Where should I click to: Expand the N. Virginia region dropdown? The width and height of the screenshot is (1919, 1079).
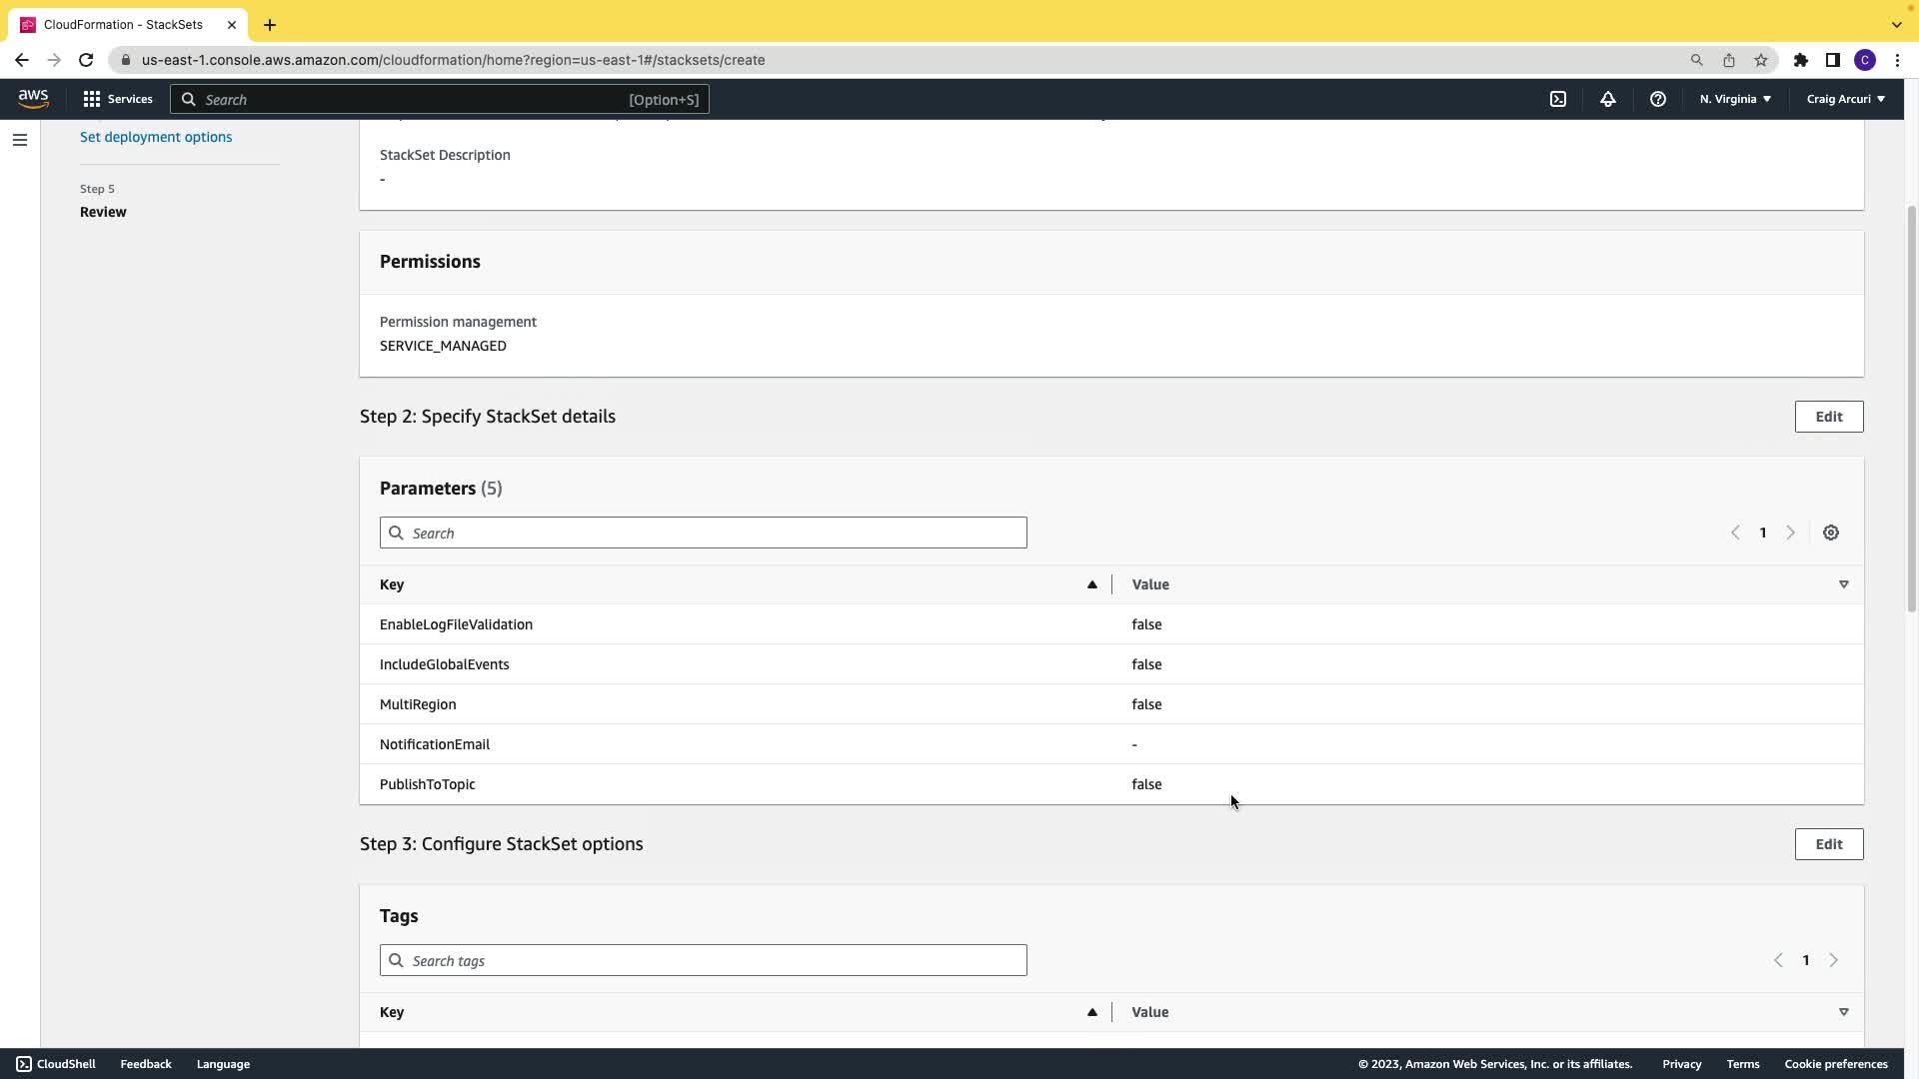click(x=1735, y=99)
